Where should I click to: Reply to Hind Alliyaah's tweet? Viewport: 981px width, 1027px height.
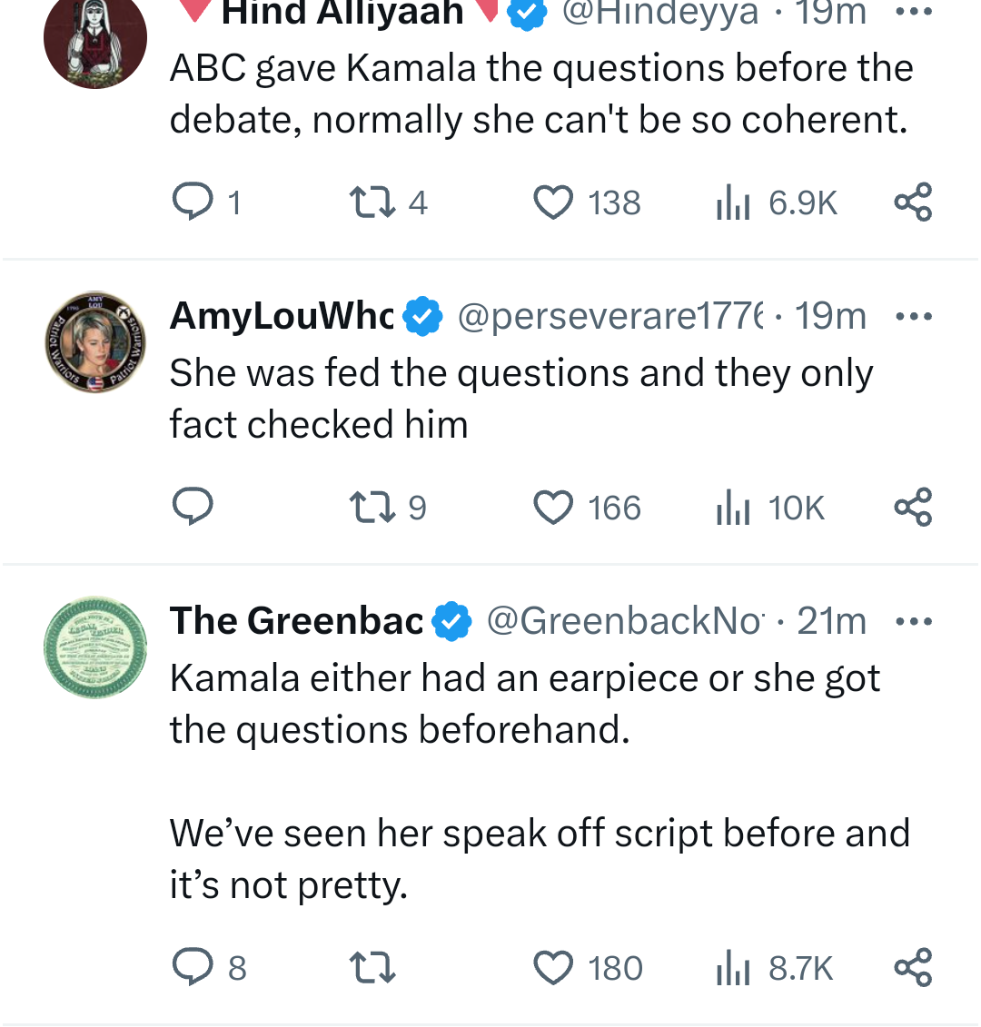[x=192, y=202]
